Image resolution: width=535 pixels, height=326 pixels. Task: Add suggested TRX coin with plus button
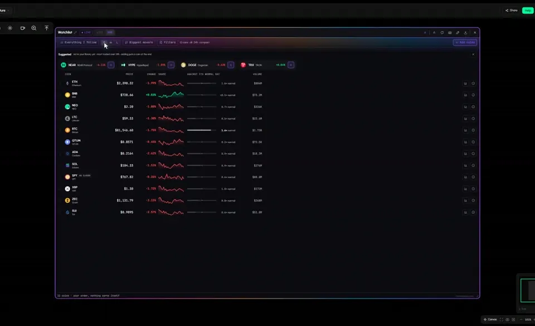291,65
